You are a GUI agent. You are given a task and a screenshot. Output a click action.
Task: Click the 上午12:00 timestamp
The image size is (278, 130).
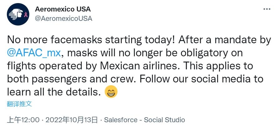click(x=24, y=120)
